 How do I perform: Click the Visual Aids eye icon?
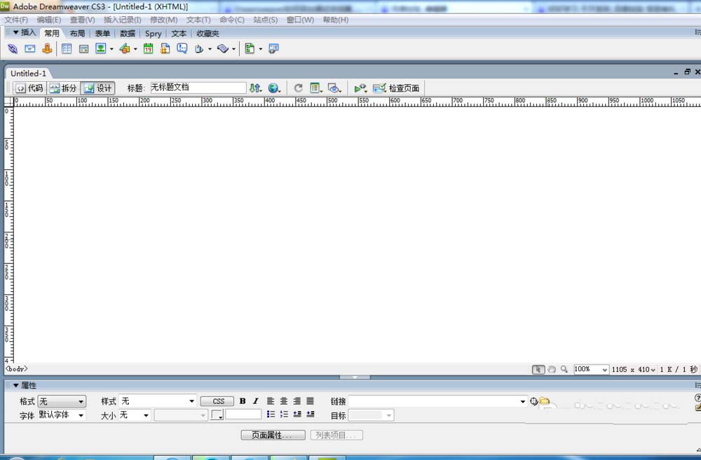point(334,88)
